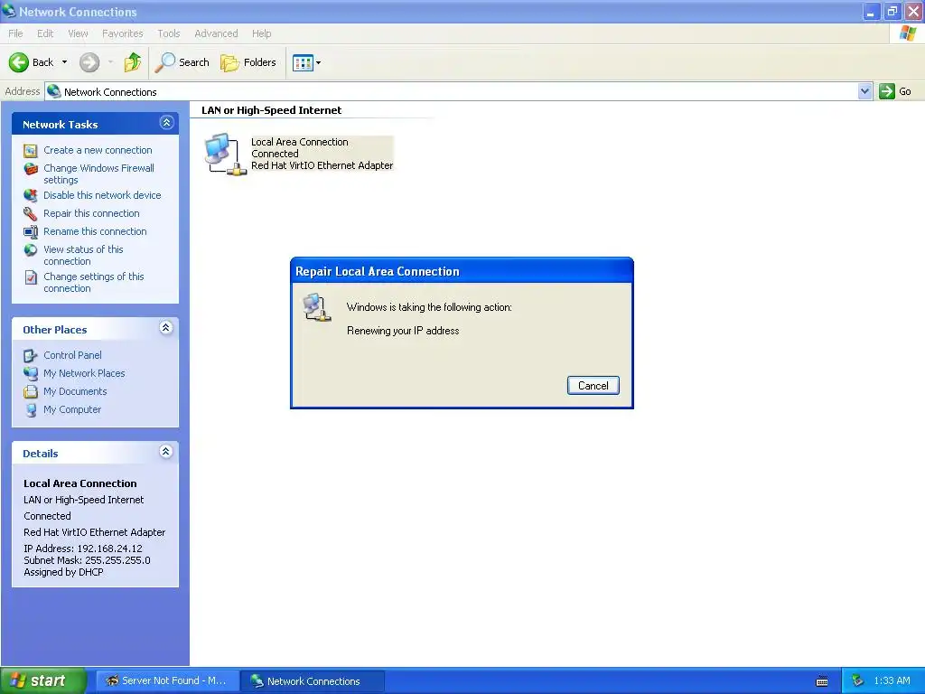Image resolution: width=925 pixels, height=694 pixels.
Task: Click Create a new connection link
Action: 98,151
